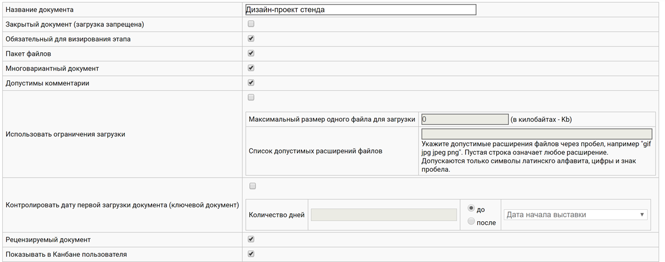
Task: Click the 'Максимальный размер одного файла' label text
Action: [x=332, y=120]
